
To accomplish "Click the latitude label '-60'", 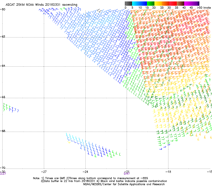I will tap(3, 9).
